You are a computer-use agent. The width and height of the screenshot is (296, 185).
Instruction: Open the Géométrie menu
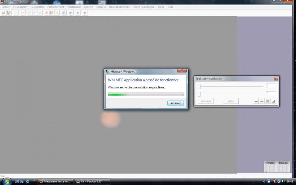click(x=38, y=7)
